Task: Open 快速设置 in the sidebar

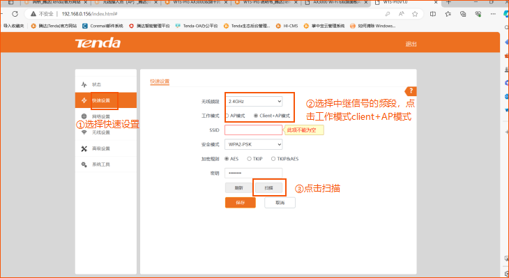Action: (x=106, y=100)
